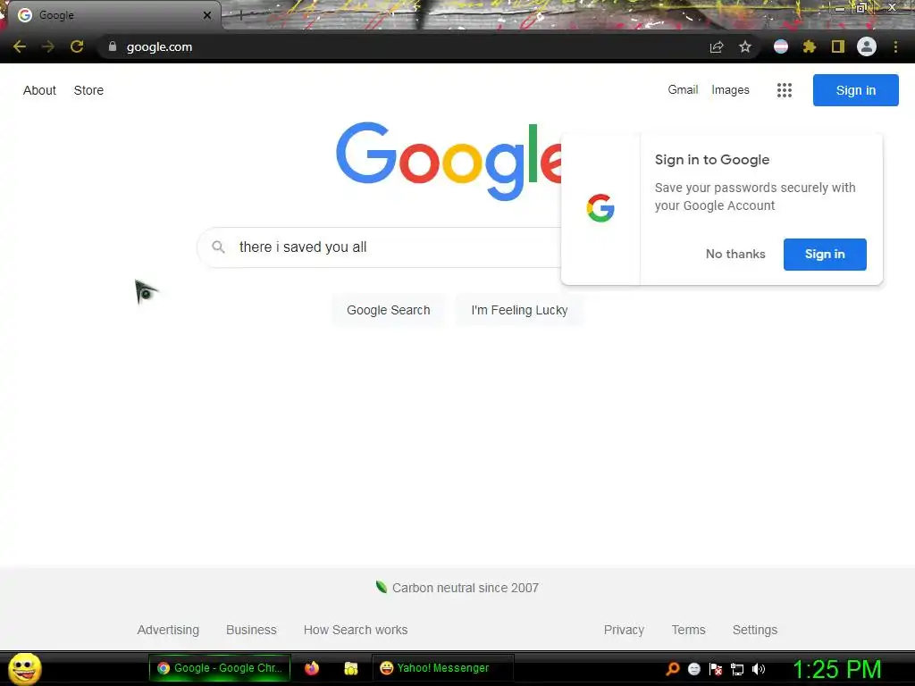Image resolution: width=915 pixels, height=686 pixels.
Task: Switch to Google Chrome taskbar item
Action: [x=220, y=668]
